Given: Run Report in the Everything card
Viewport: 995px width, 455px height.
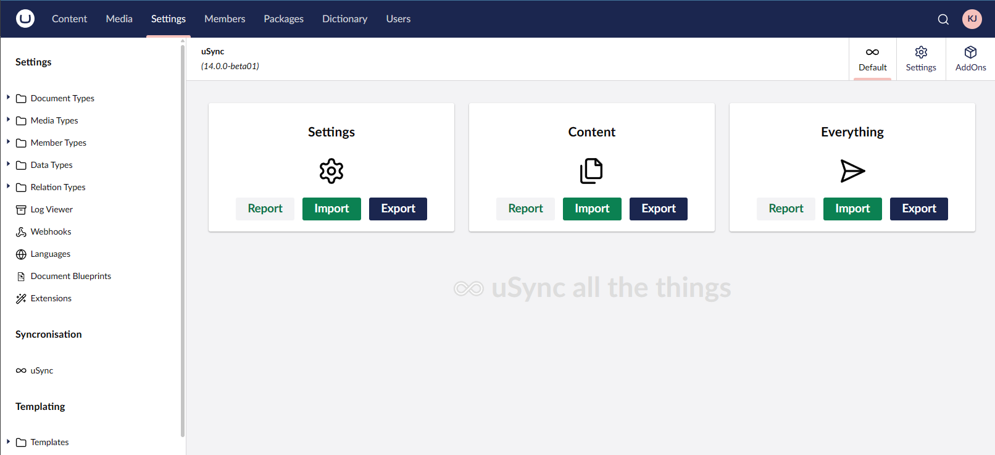Looking at the screenshot, I should (x=786, y=209).
